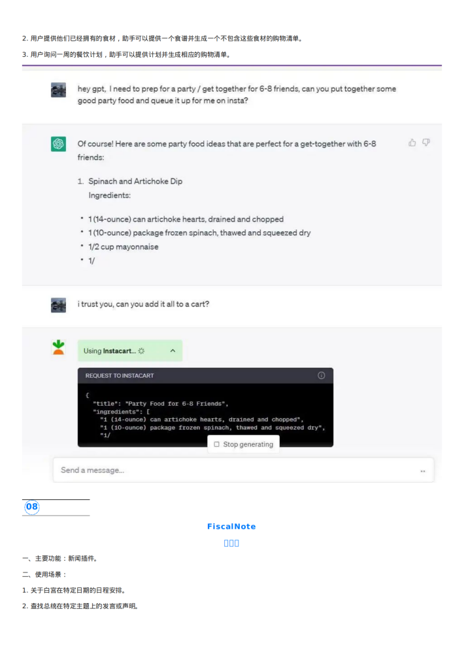Click the loading spinner beside Using Instacart
The width and height of the screenshot is (464, 656).
141,351
